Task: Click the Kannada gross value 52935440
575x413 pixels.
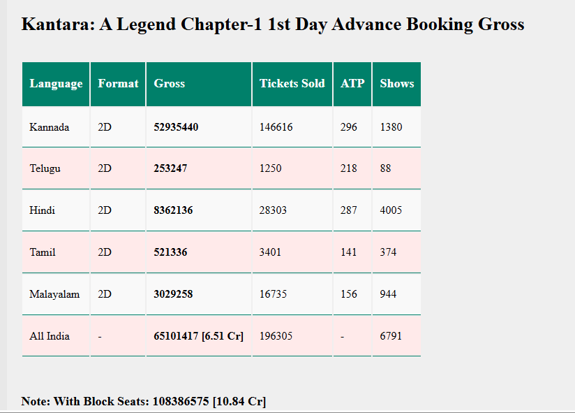Action: pyautogui.click(x=176, y=127)
